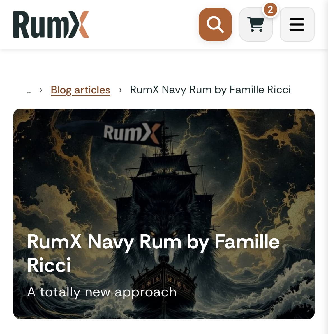Click the RumX flag logo on ship

pos(132,133)
